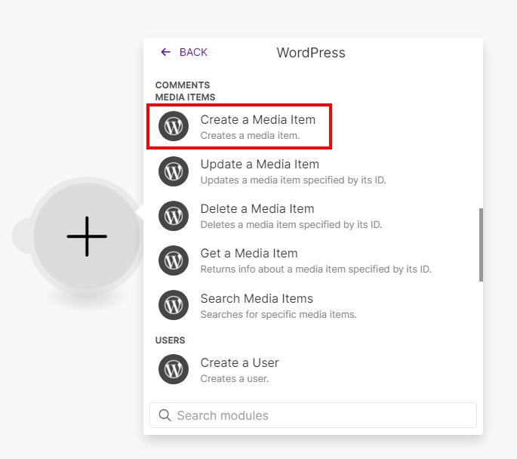Viewport: 517px width, 459px height.
Task: Click the small circle left of plus module
Action: [x=21, y=236]
